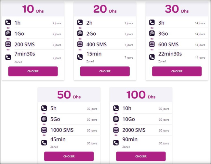Click the @ icon beside 3Go
This screenshot has height=164, width=211.
click(152, 33)
